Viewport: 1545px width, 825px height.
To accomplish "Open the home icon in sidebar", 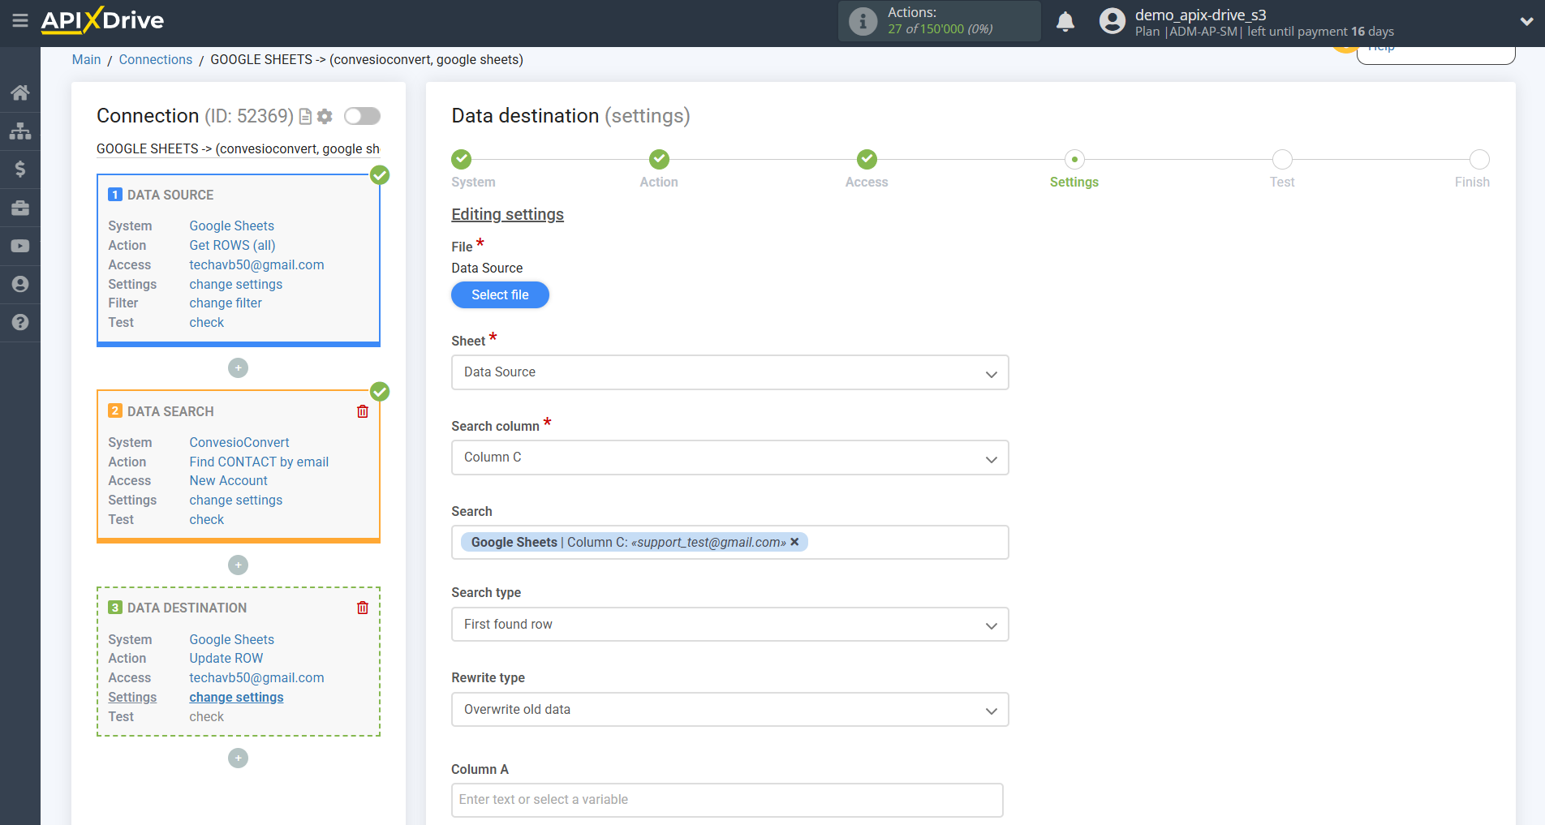I will [x=20, y=92].
